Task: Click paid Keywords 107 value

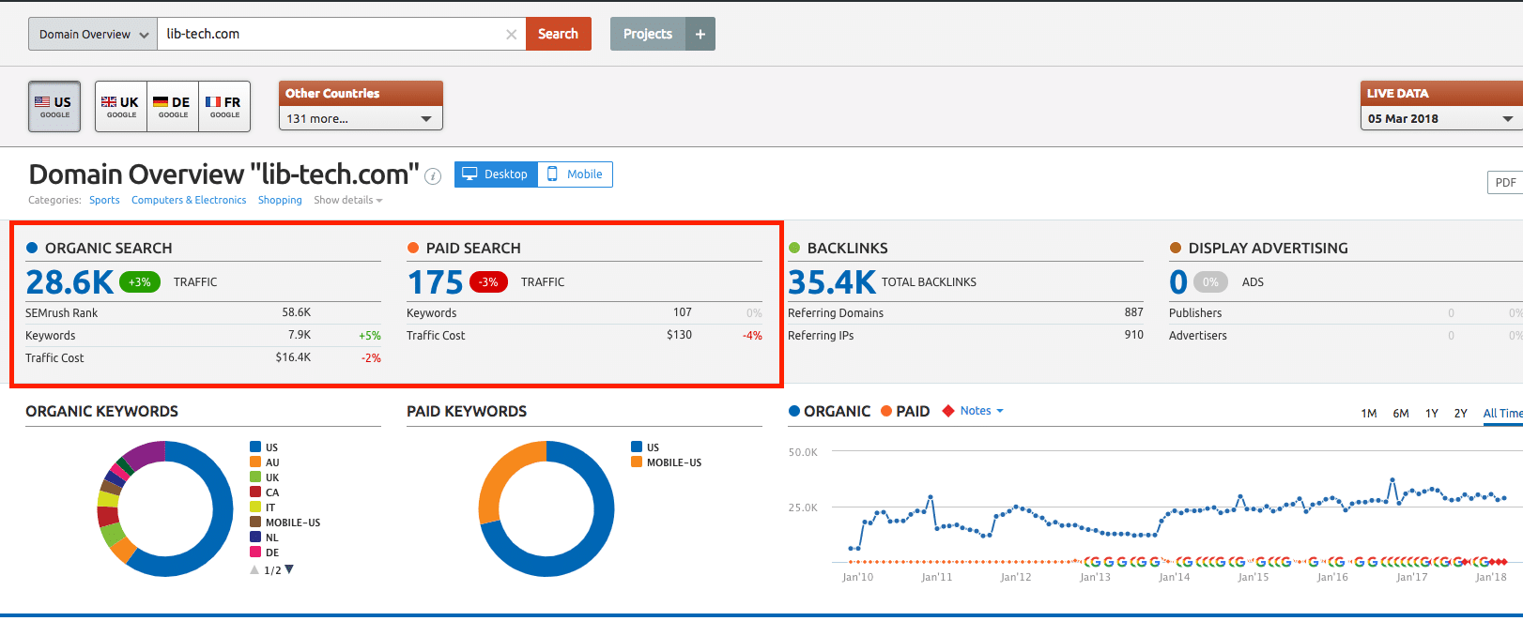Action: [683, 312]
